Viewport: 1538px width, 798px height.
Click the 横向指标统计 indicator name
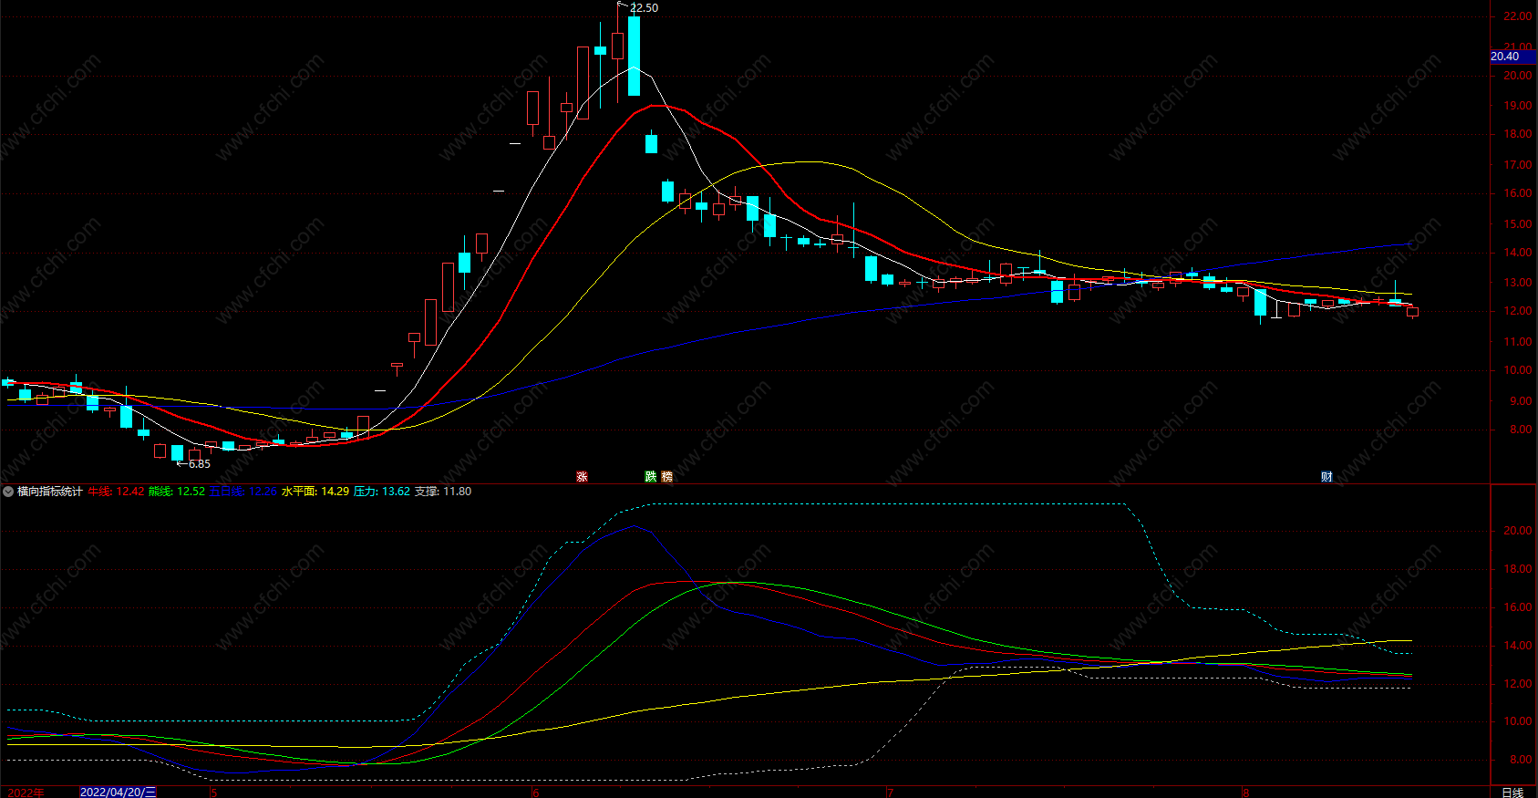point(50,492)
